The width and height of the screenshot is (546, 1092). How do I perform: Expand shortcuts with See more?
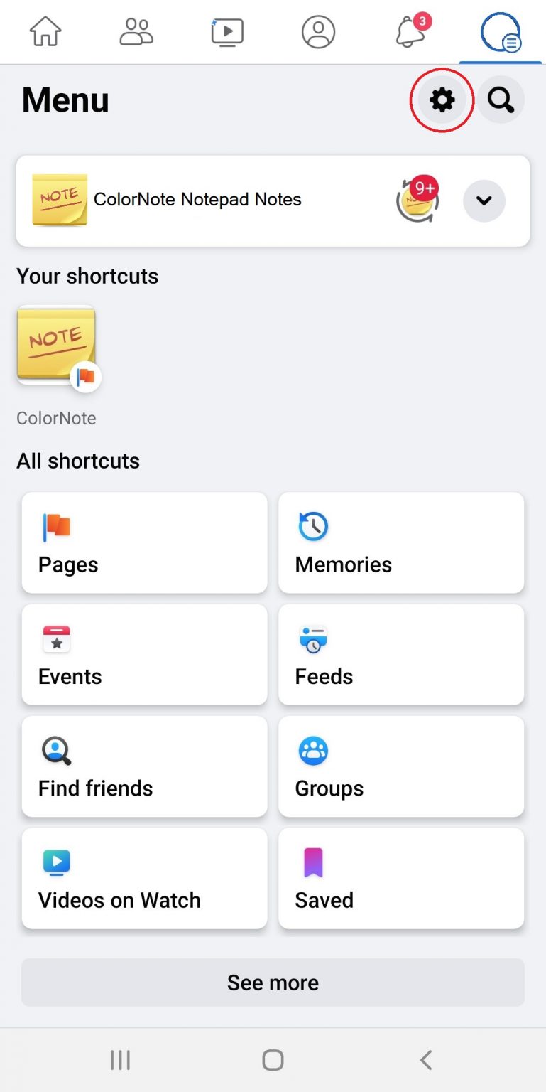[x=273, y=983]
